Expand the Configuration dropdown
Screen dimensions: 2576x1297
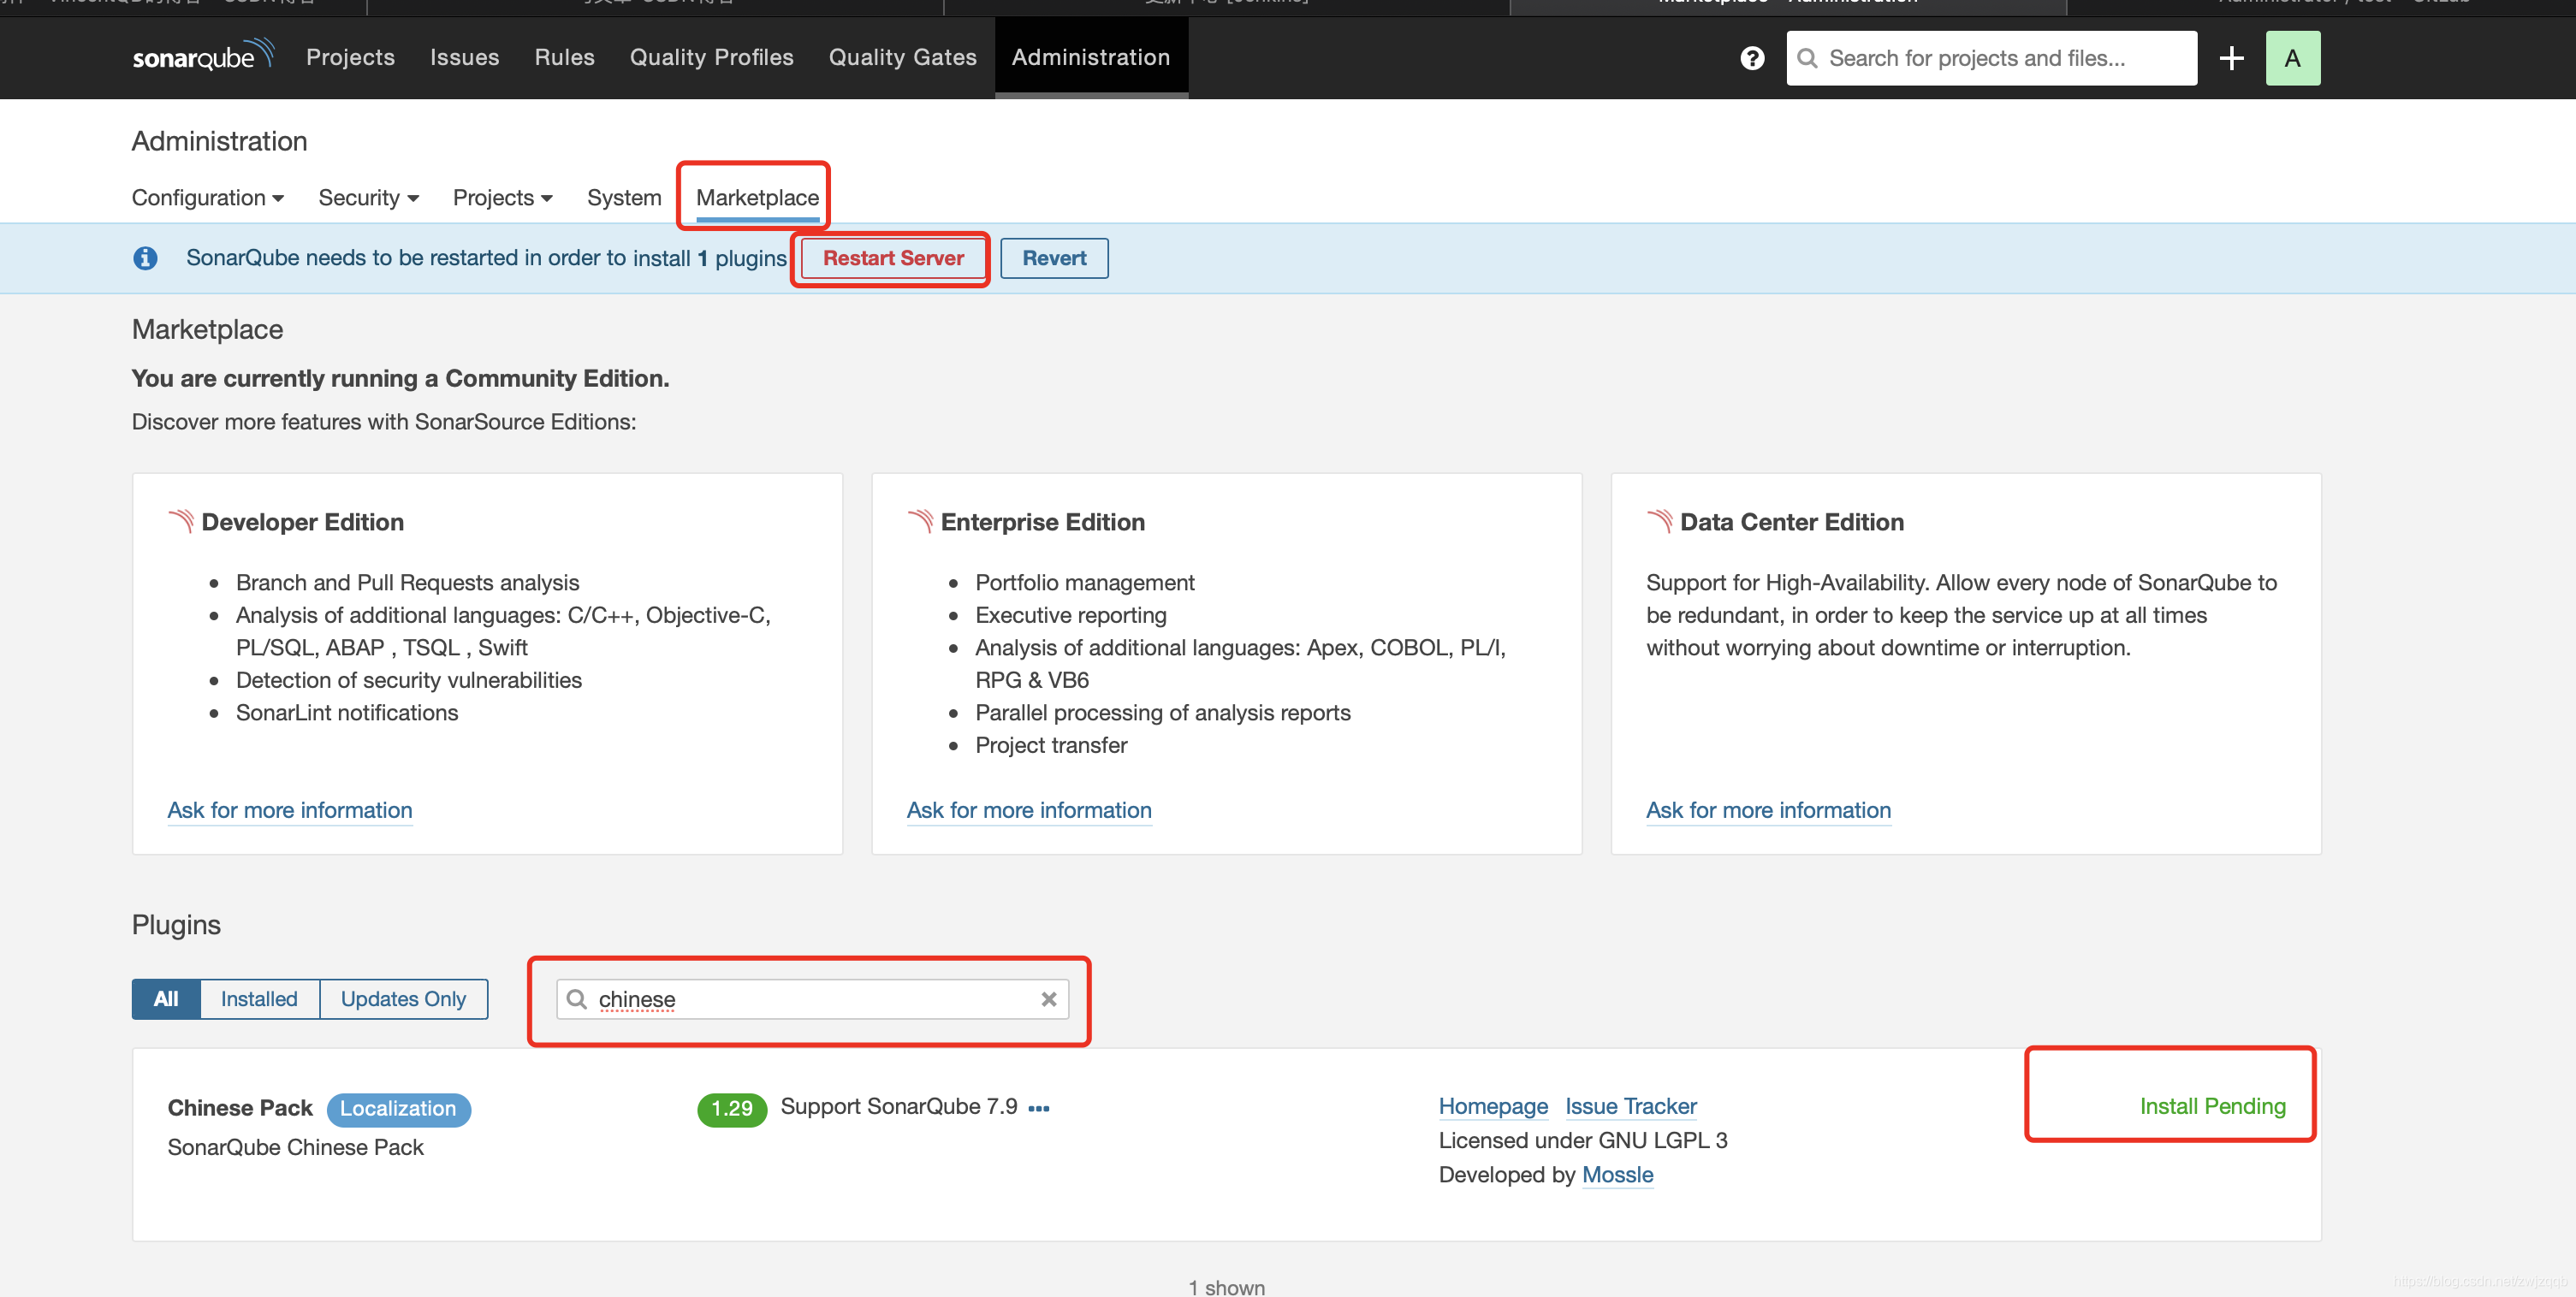pos(207,198)
